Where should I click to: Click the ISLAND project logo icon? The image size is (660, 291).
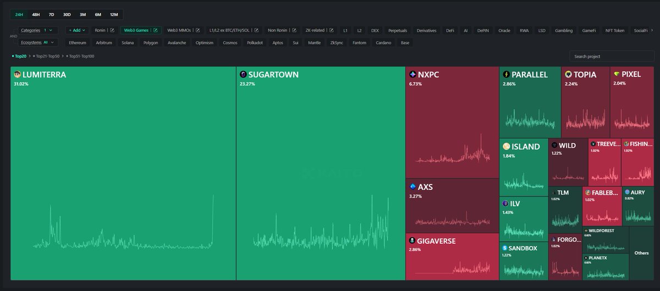point(506,147)
